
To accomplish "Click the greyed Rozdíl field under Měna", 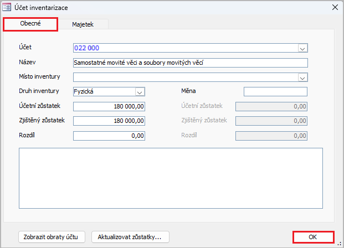I will click(x=271, y=136).
